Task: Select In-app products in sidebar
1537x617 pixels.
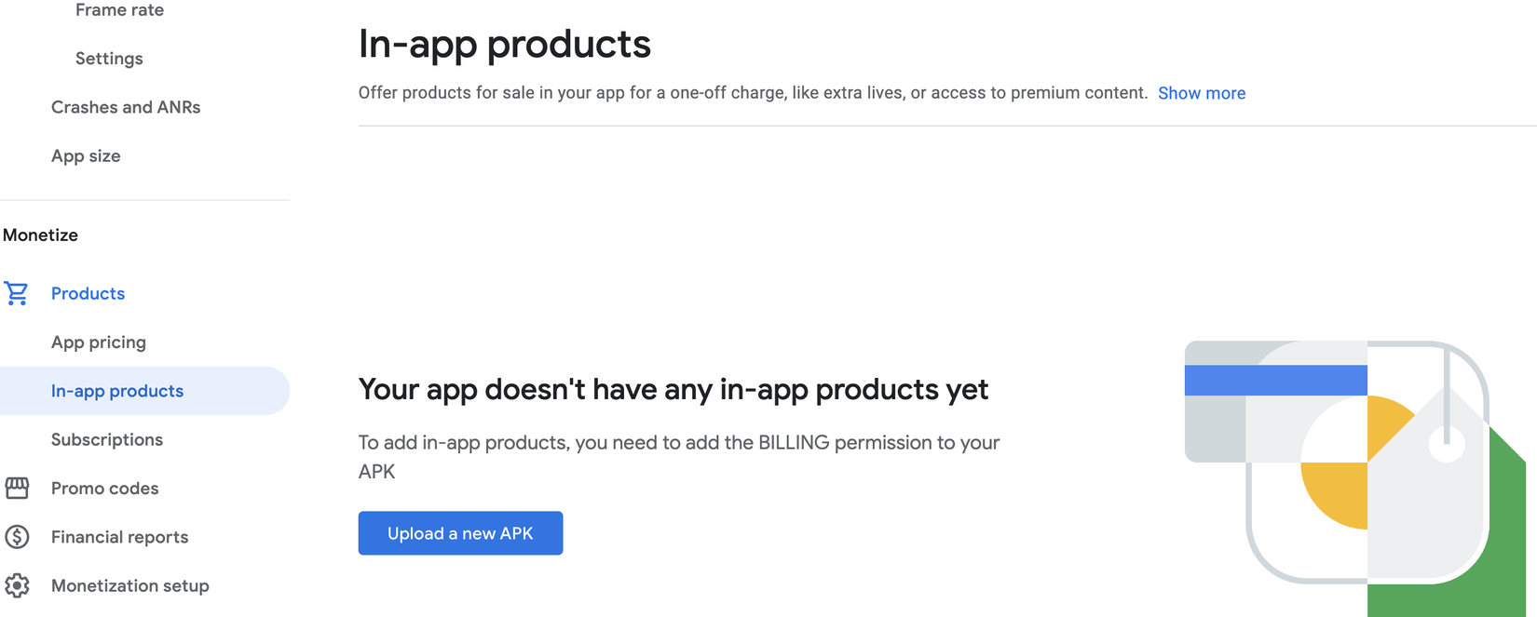Action: [x=117, y=391]
